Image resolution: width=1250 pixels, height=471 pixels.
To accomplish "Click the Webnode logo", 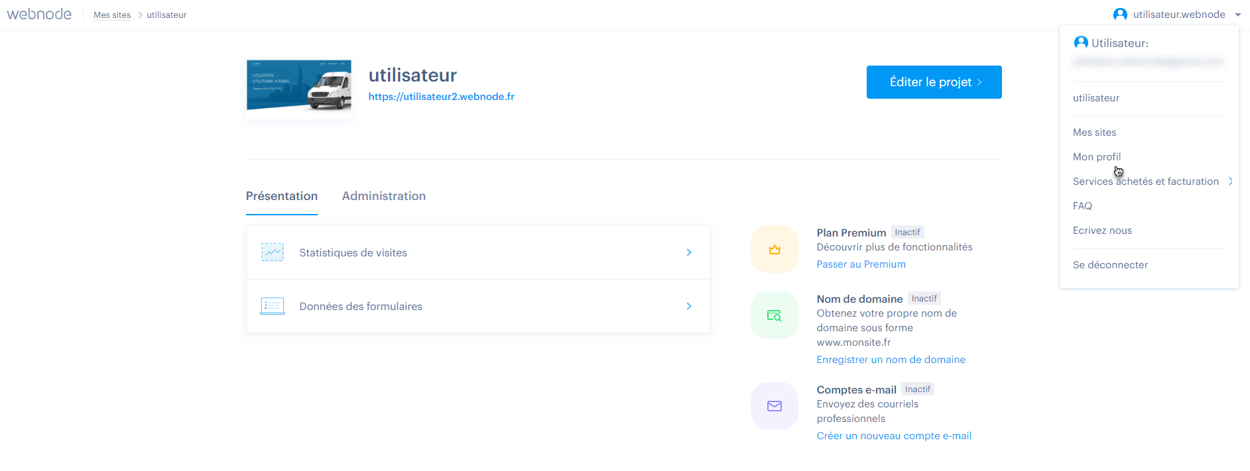I will point(39,14).
